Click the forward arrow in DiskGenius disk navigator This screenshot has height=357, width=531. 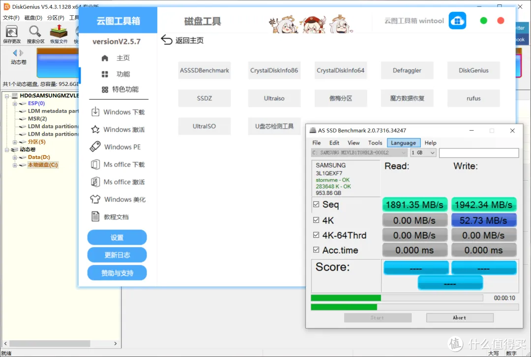point(21,53)
